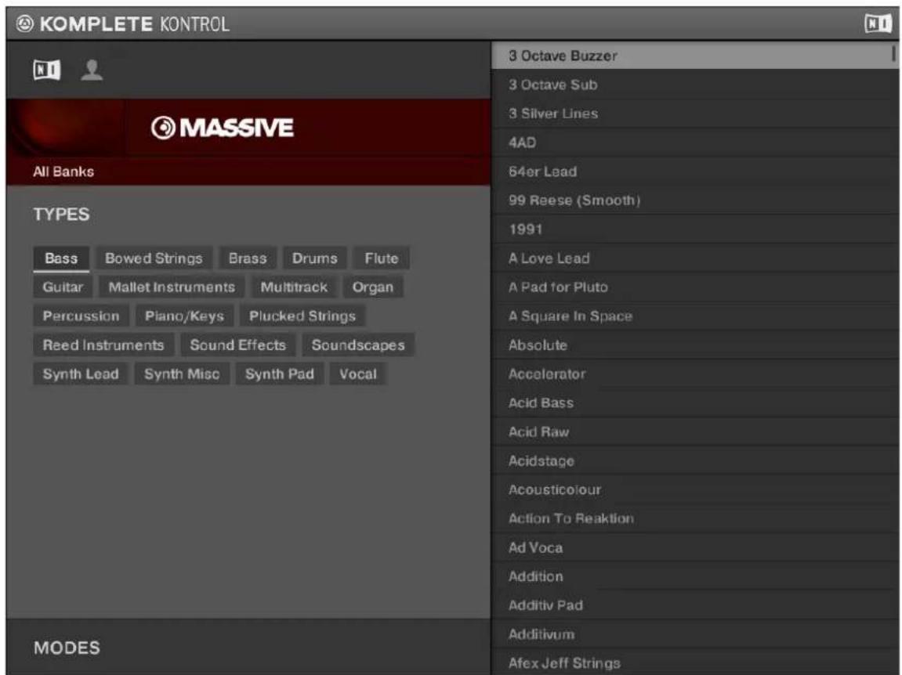902x675 pixels.
Task: Select the 3 Octave Sub preset
Action: pyautogui.click(x=695, y=85)
